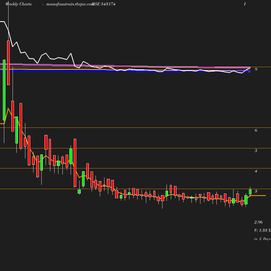The width and height of the screenshot is (271, 271).
Task: Click the last price value "2.96"
Action: tap(259, 222)
